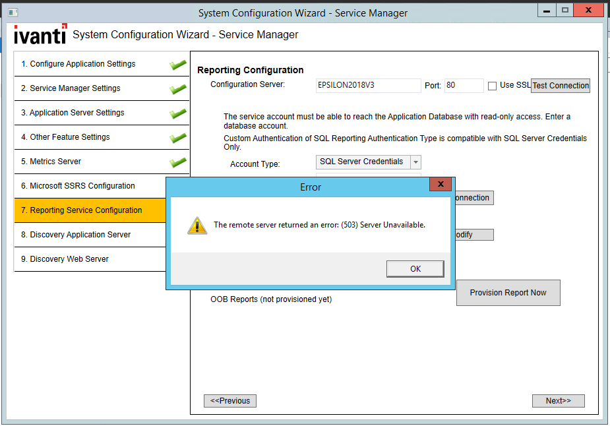Enable the Use SSL checkbox
The height and width of the screenshot is (426, 610).
pos(492,86)
